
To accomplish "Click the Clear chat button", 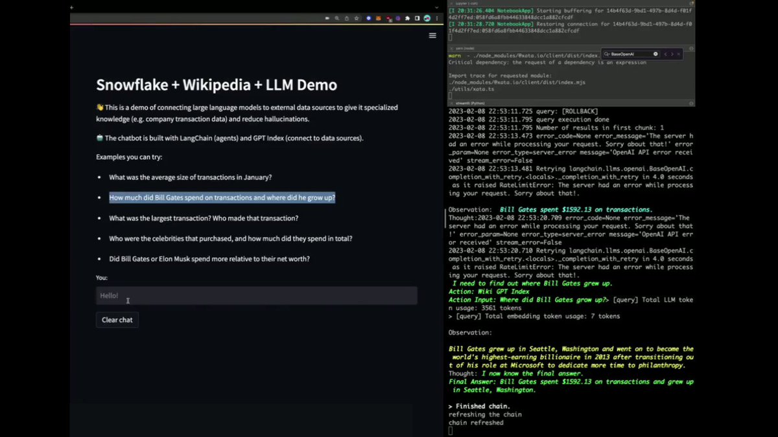I will tap(117, 320).
